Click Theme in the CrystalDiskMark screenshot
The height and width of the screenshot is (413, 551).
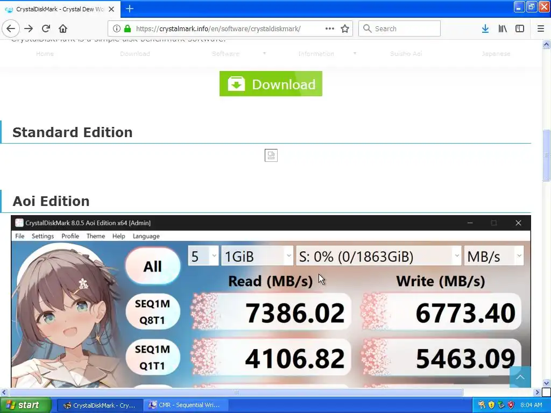coord(96,236)
